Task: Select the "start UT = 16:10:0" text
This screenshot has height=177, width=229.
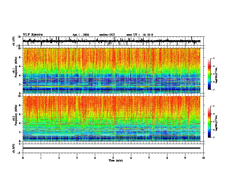Action: [x=140, y=35]
